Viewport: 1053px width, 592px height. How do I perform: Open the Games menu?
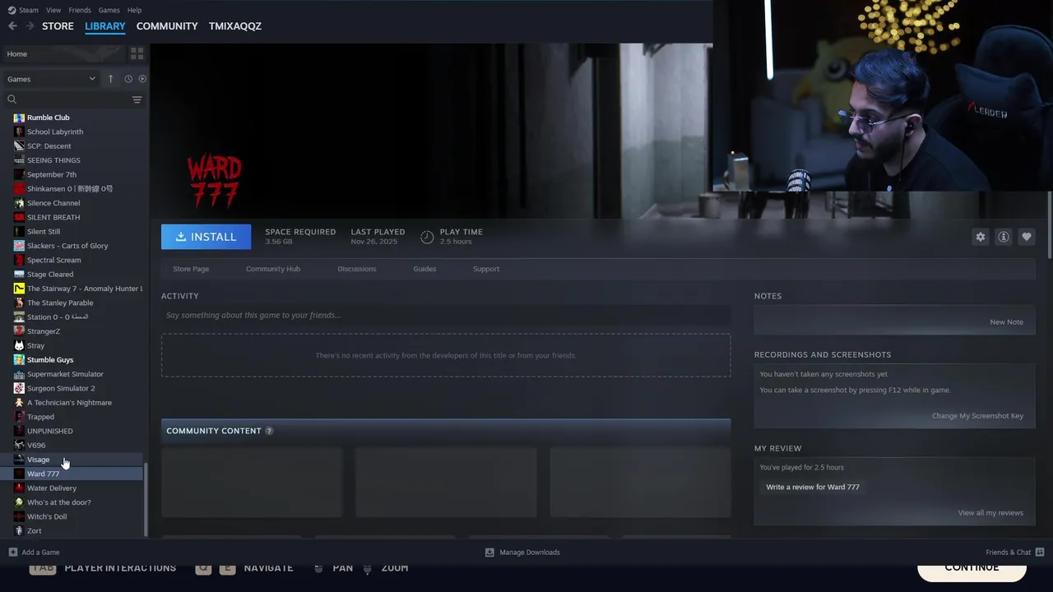pyautogui.click(x=109, y=10)
